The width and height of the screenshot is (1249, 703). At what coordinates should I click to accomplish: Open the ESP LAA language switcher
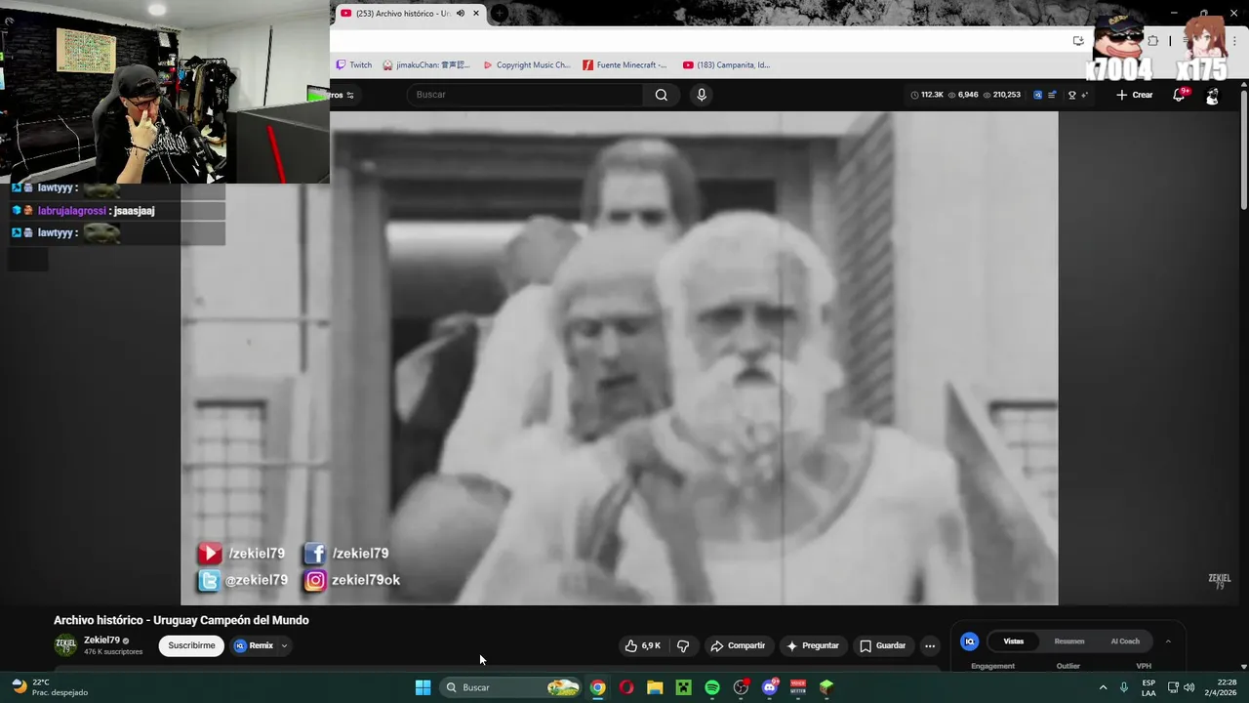tap(1148, 687)
